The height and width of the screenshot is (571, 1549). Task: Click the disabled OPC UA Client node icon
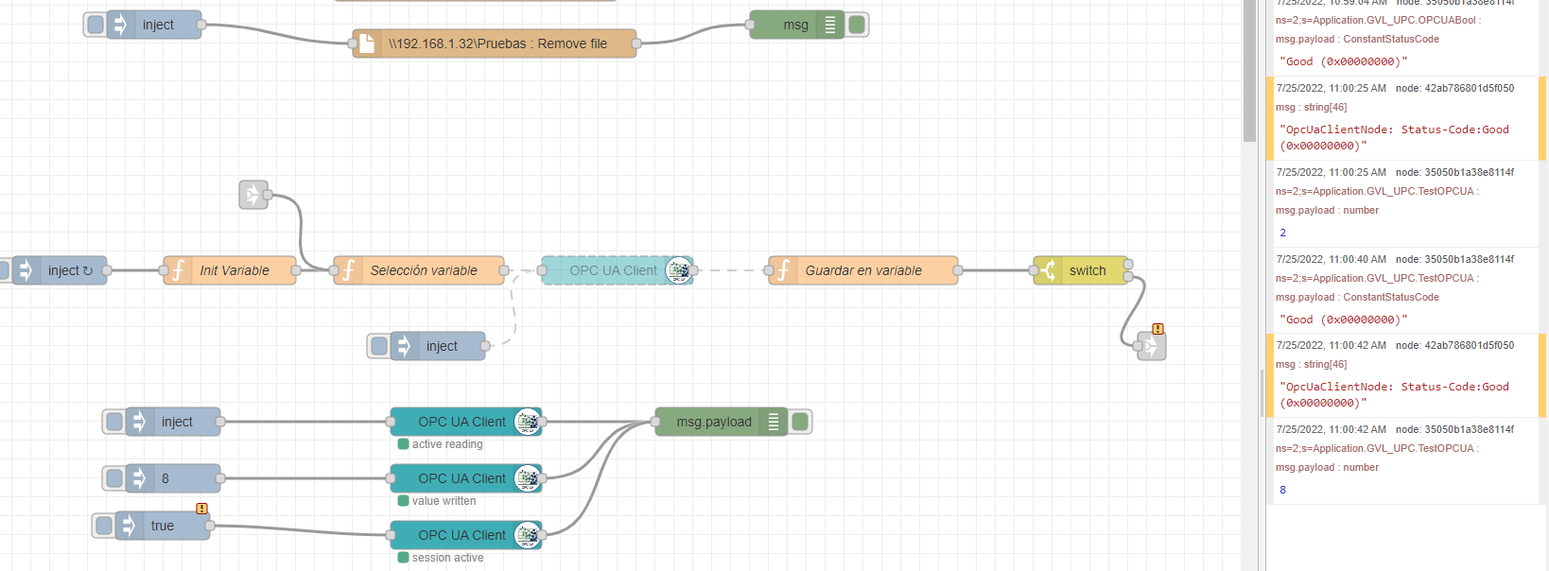(678, 270)
